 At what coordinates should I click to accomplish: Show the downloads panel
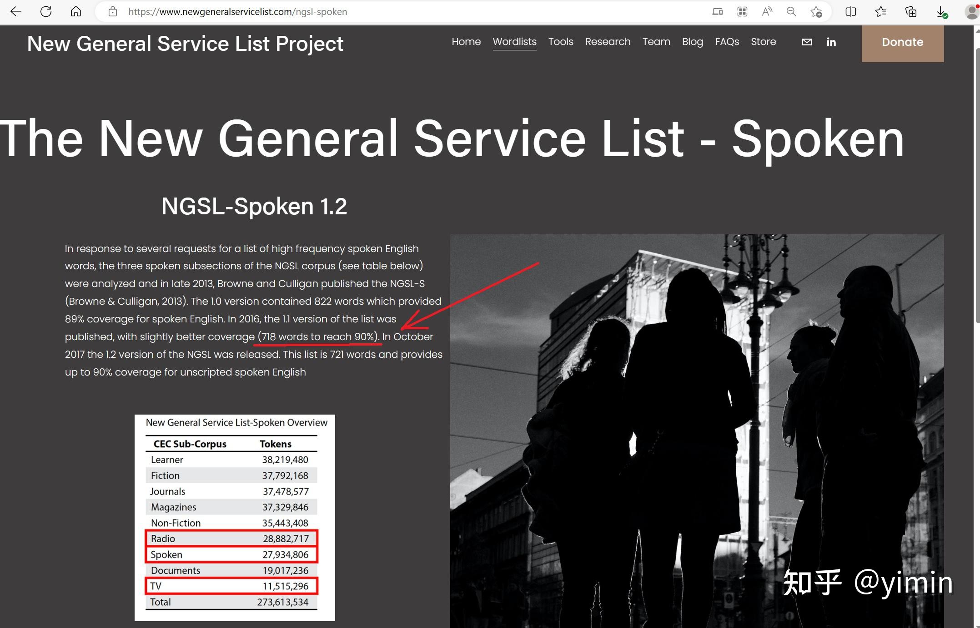(941, 12)
